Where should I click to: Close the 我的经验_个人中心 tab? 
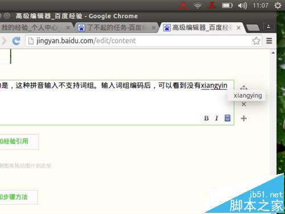[x=68, y=28]
